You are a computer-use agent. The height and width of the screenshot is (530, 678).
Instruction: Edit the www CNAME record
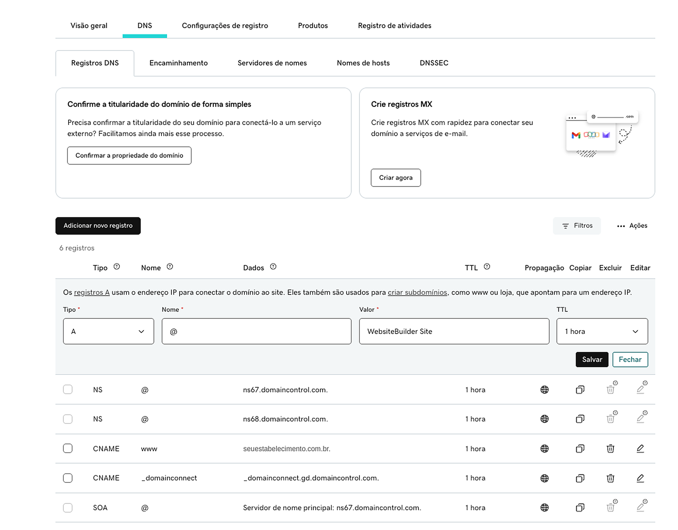pos(640,448)
